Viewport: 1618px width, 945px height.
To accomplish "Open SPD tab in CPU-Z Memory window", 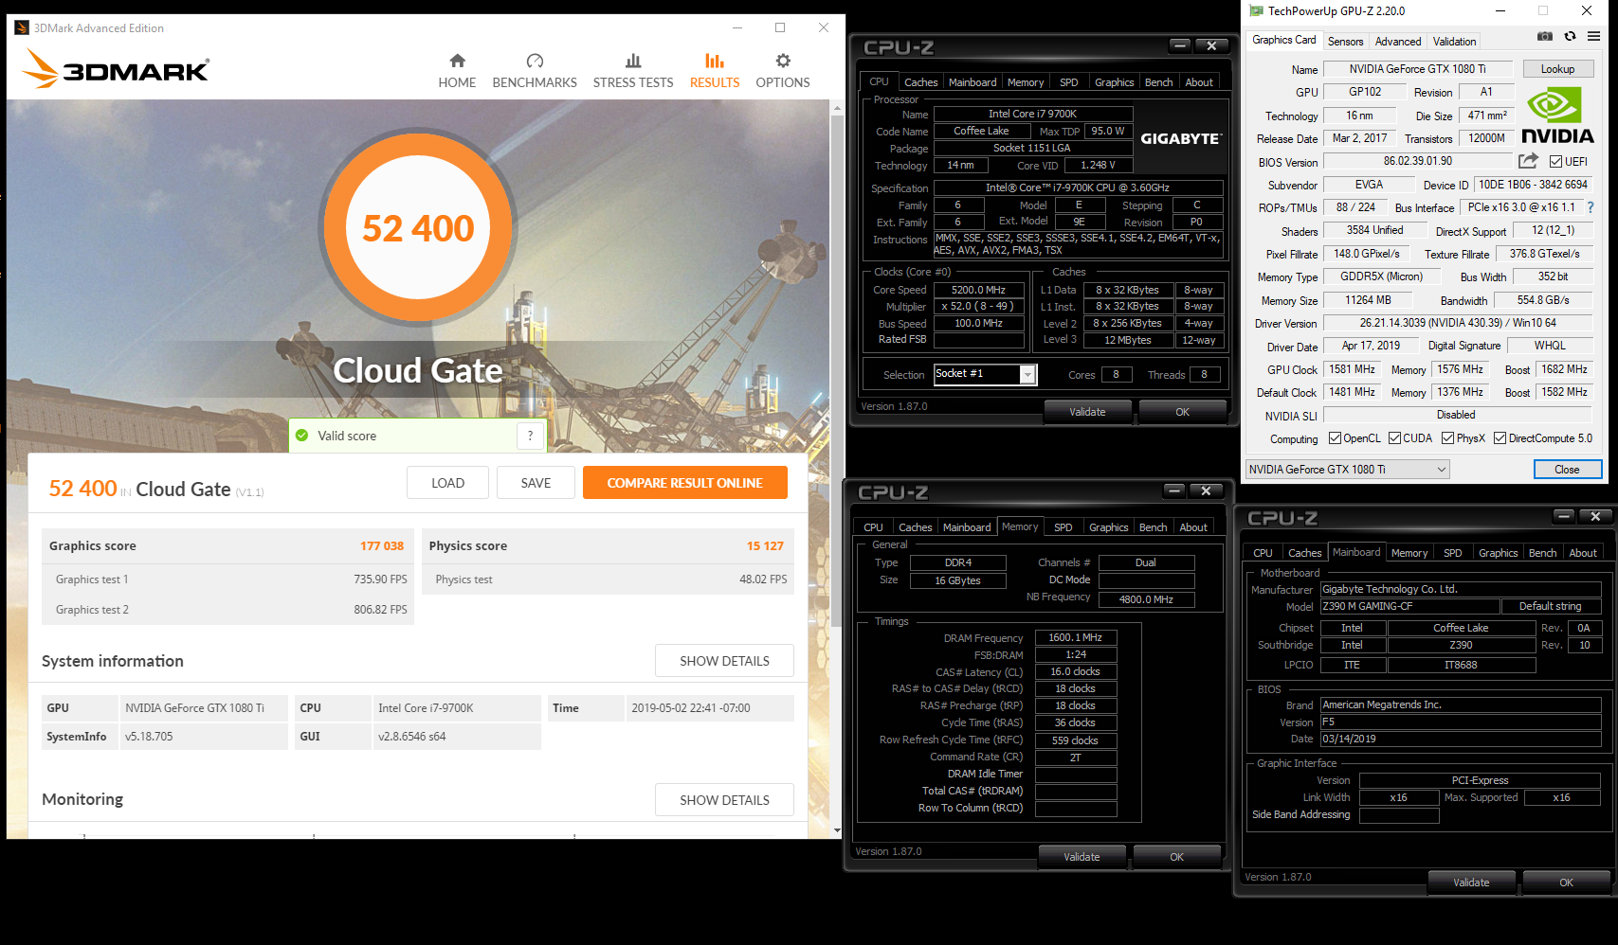I will (1064, 527).
